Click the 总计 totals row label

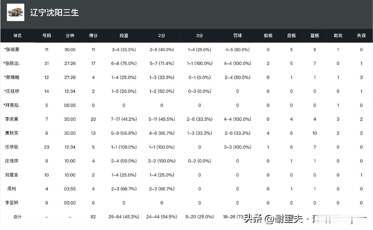pos(17,217)
